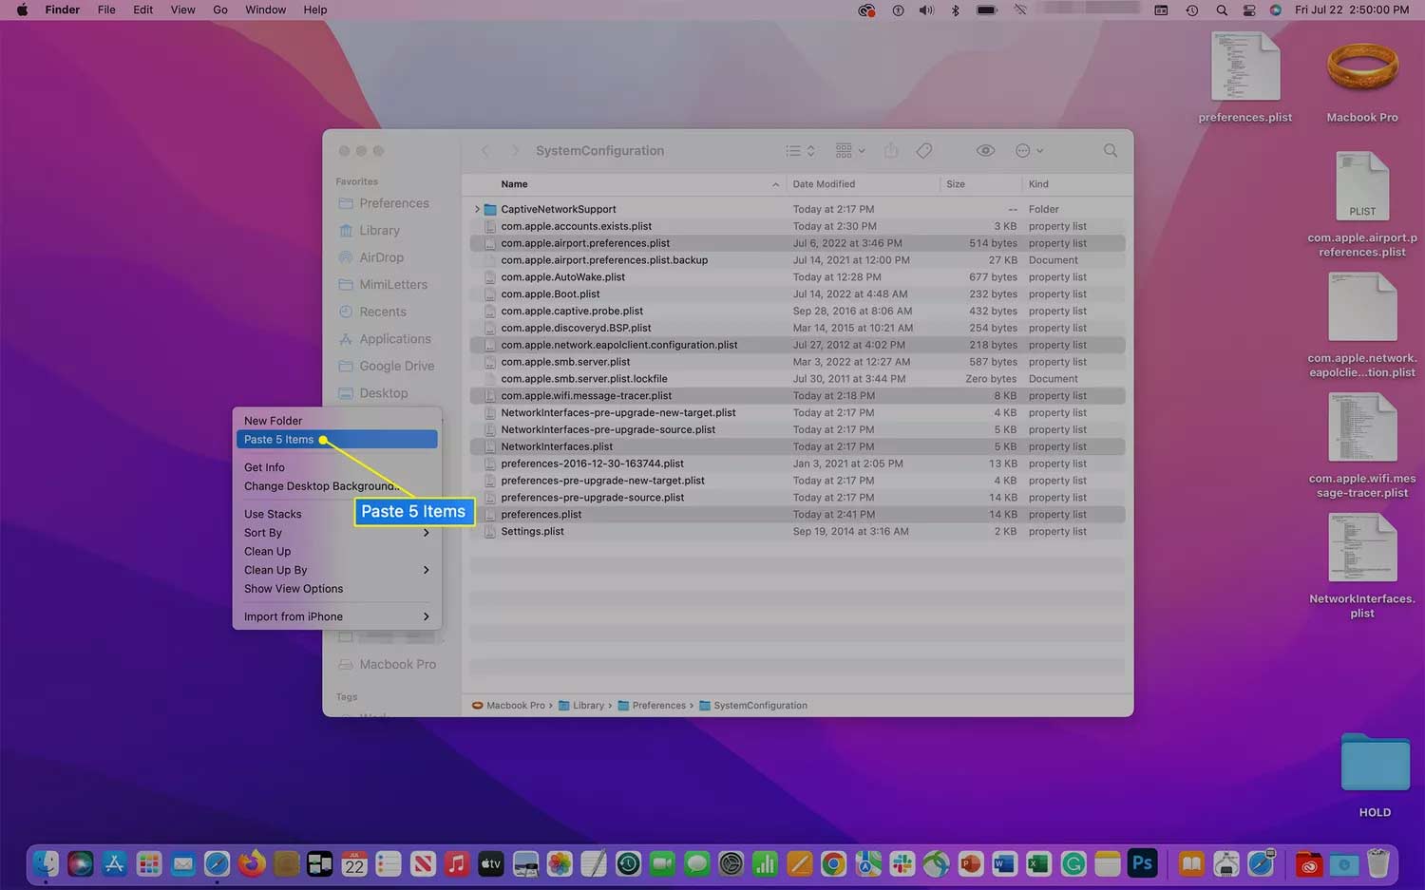
Task: Open Spotlight search from the menu bar
Action: pyautogui.click(x=1222, y=10)
